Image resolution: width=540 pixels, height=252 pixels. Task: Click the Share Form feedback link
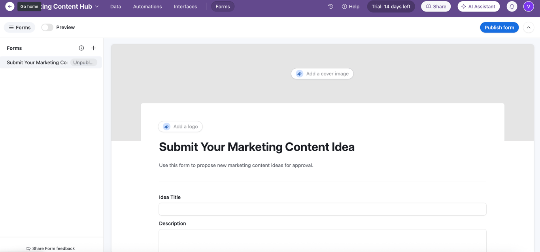[51, 248]
